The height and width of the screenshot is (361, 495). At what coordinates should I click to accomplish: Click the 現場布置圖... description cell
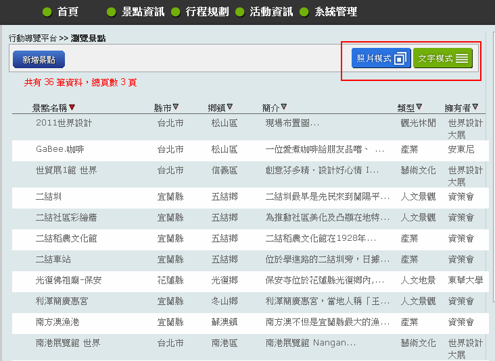292,123
